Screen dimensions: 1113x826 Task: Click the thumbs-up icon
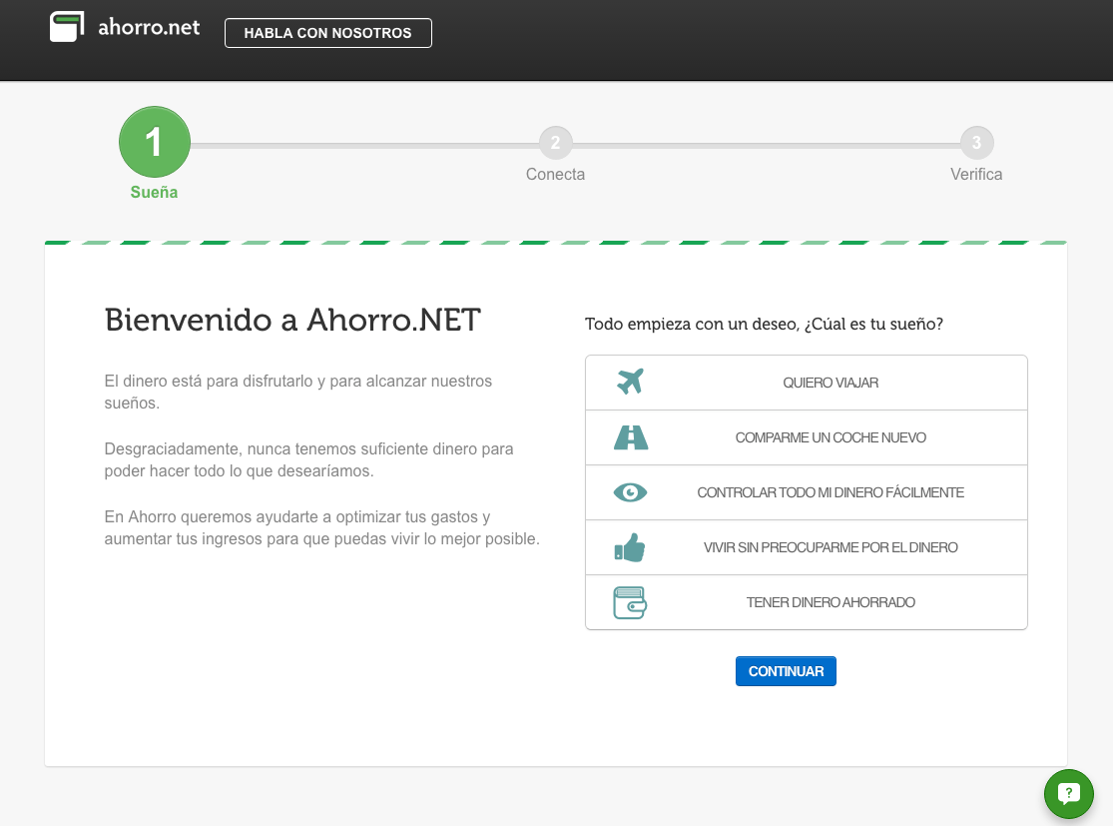point(630,547)
